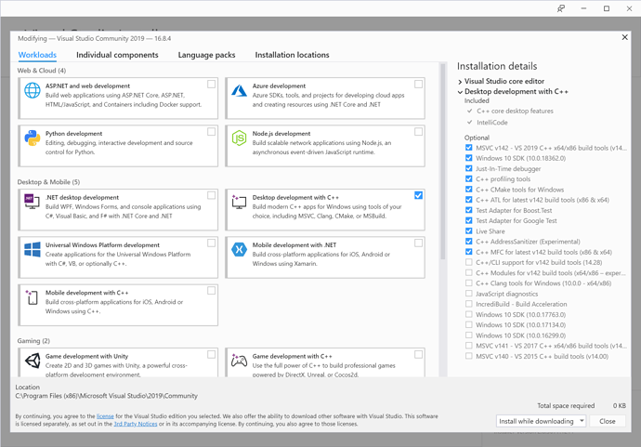Disable the Just-In-Time debugger option
641x447 pixels.
(468, 168)
